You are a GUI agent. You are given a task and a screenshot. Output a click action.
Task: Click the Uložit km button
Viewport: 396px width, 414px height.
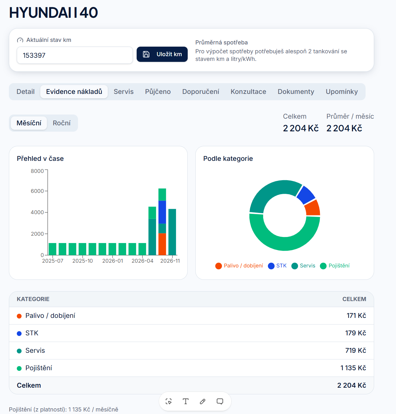[x=162, y=54]
